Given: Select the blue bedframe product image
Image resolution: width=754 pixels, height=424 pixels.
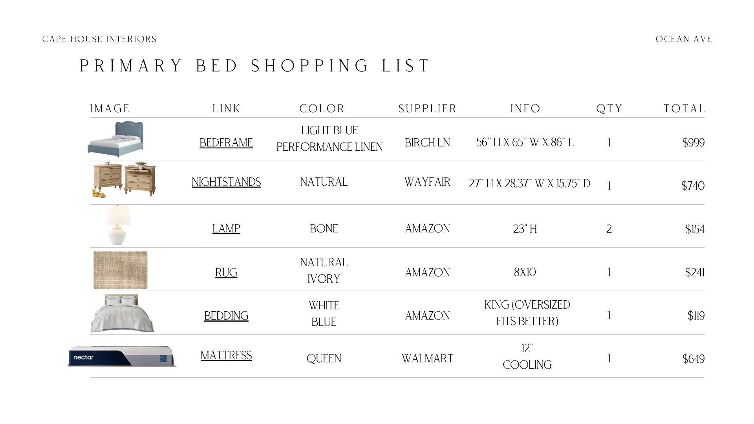Looking at the screenshot, I should click(115, 139).
